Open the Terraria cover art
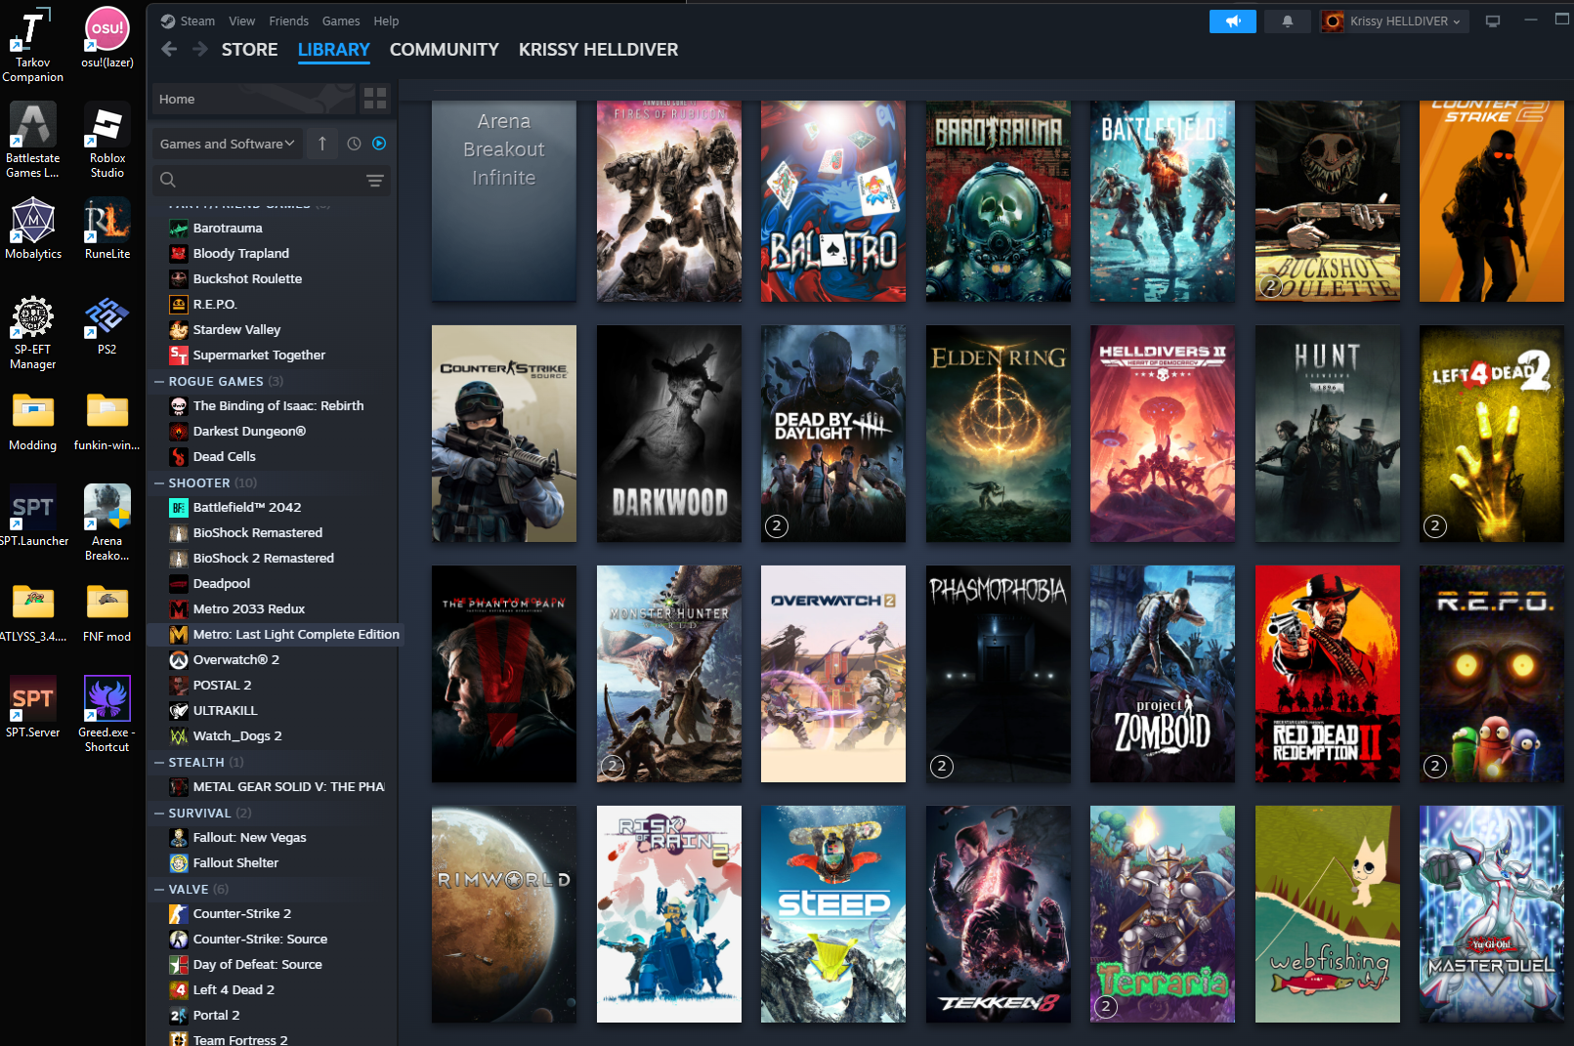 click(x=1163, y=914)
